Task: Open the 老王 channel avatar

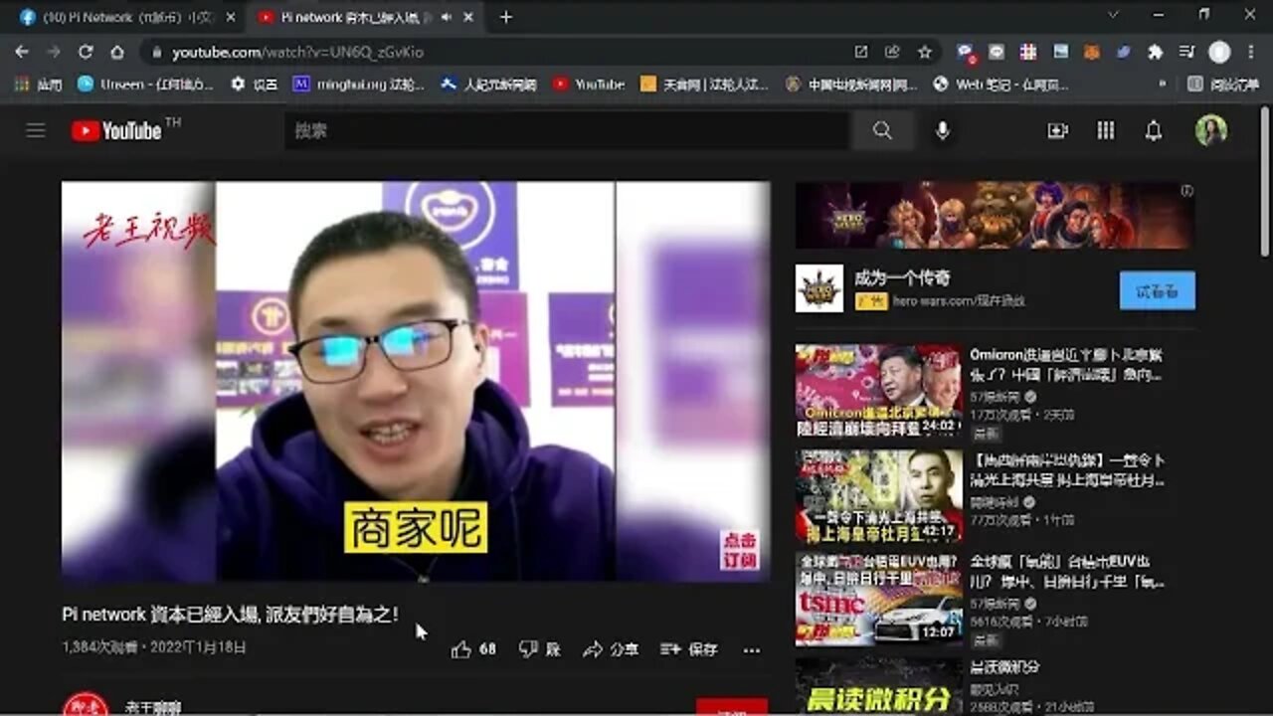Action: pyautogui.click(x=86, y=705)
